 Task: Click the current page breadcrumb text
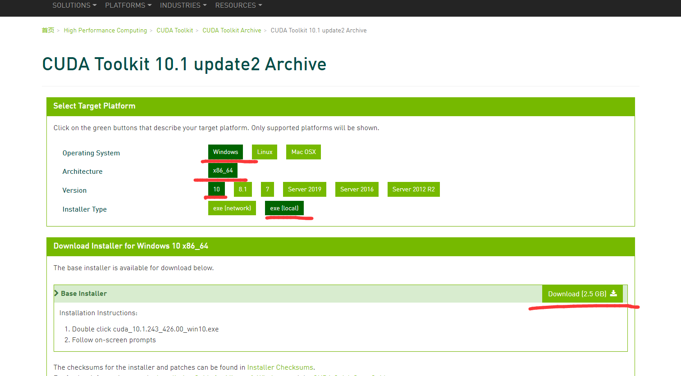318,30
